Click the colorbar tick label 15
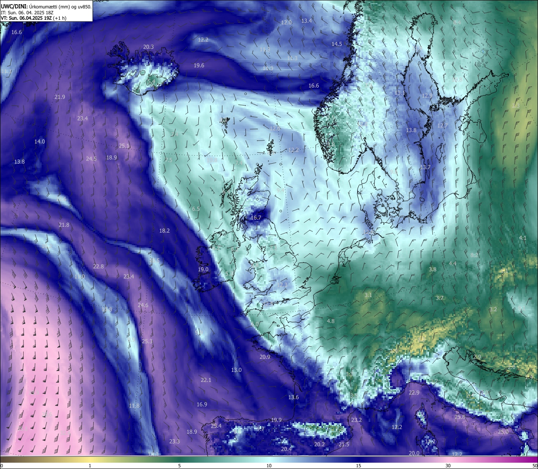The height and width of the screenshot is (469, 538). coord(359,466)
